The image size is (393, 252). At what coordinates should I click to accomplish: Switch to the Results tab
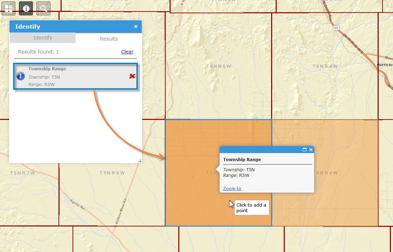point(109,39)
